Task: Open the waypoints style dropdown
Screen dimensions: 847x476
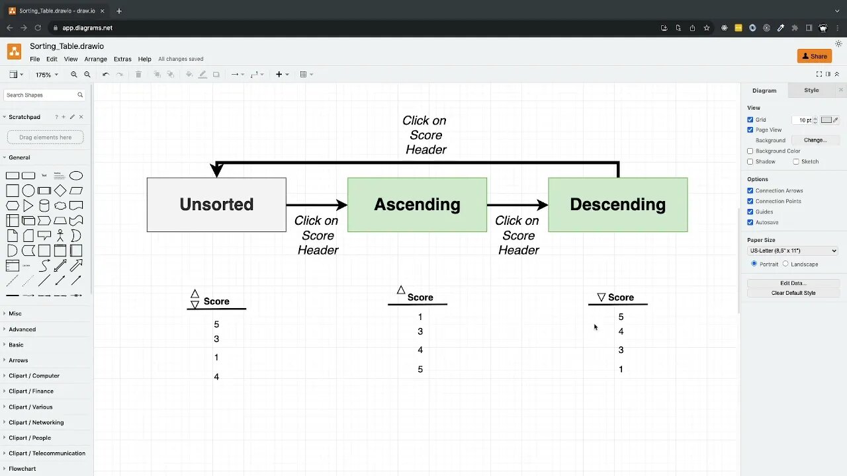Action: point(257,75)
